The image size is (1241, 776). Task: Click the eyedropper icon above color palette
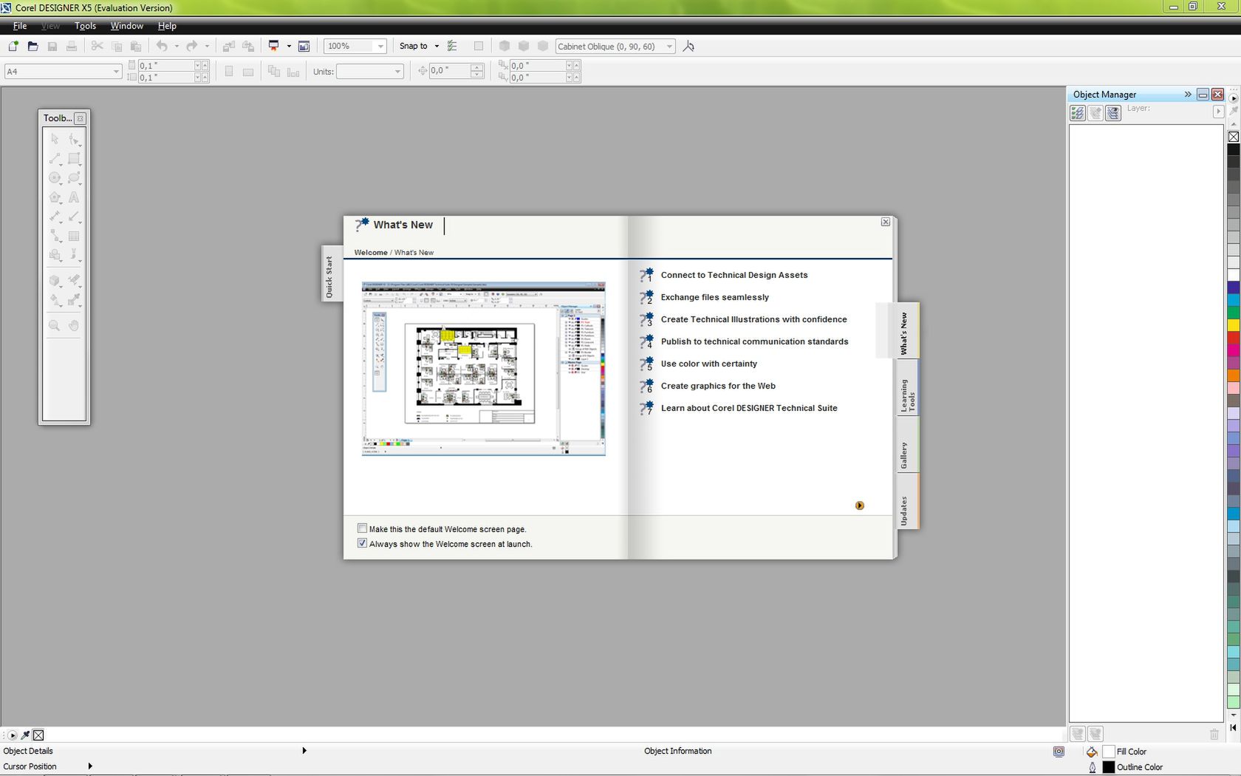1234,111
